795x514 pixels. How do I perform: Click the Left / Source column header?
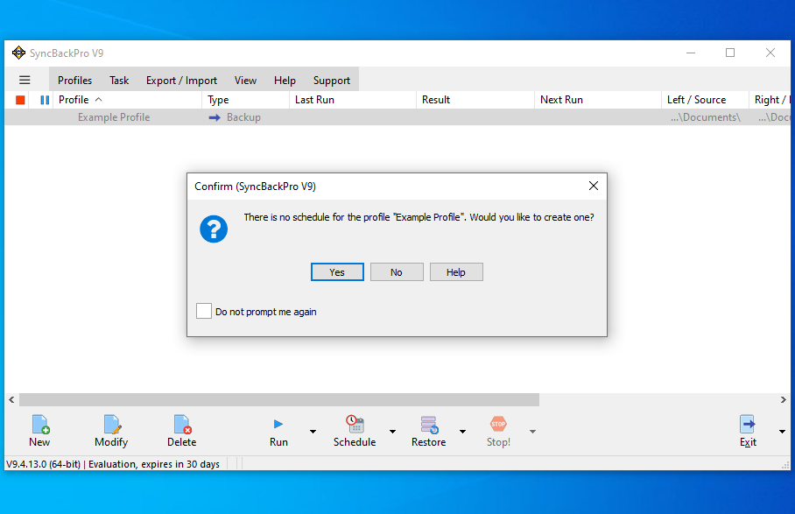coord(705,100)
